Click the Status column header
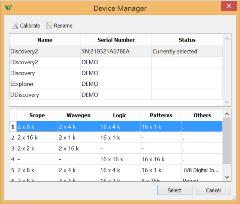The height and width of the screenshot is (204, 240). (187, 40)
